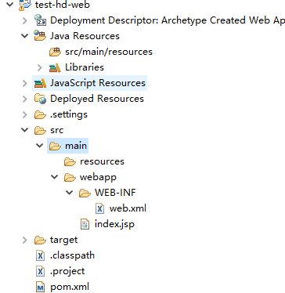This screenshot has width=285, height=293.
Task: Select the Deployed Resources label
Action: 97,99
